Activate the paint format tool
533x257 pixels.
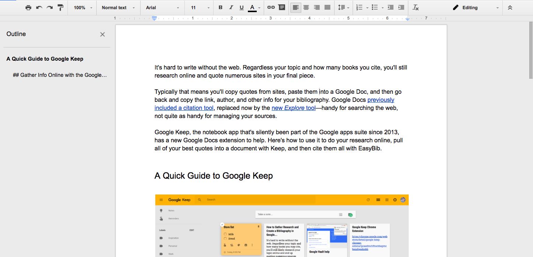[x=60, y=7]
